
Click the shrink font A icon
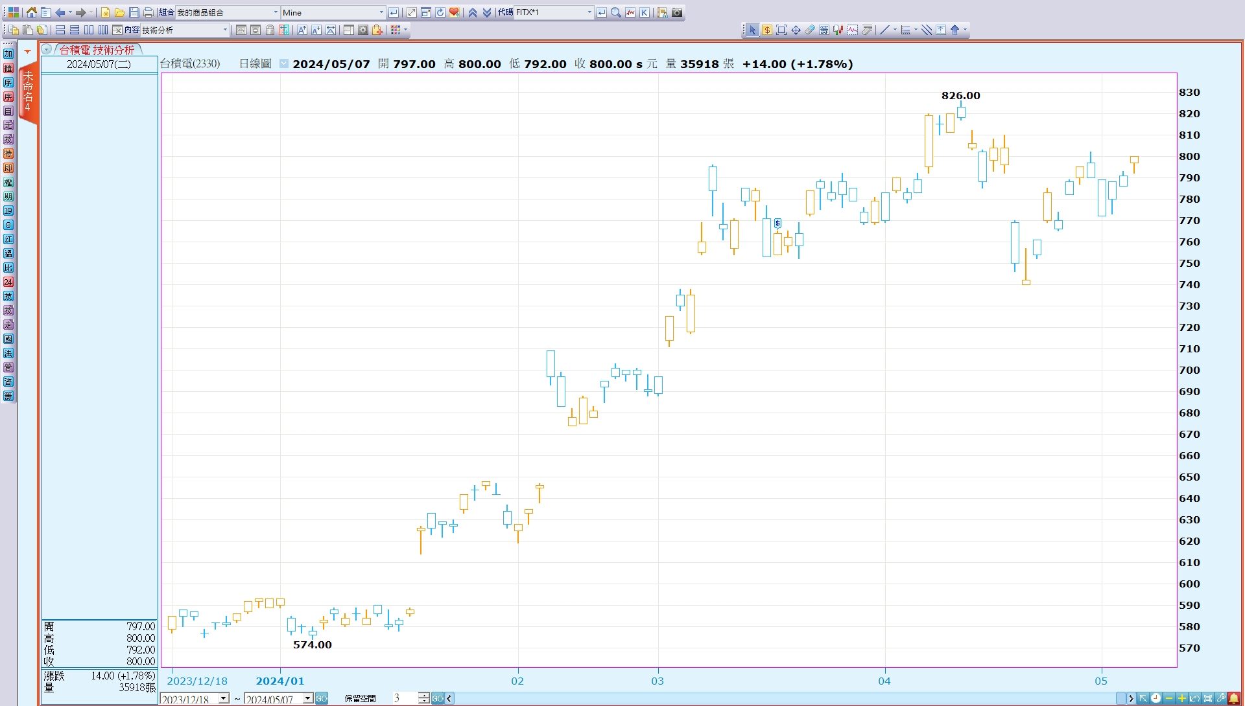tap(316, 30)
